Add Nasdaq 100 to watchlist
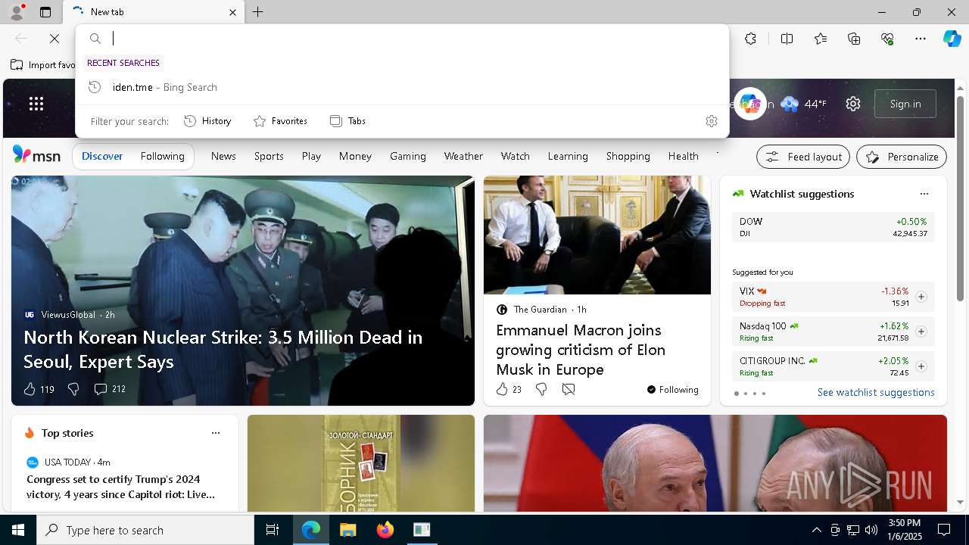Image resolution: width=969 pixels, height=545 pixels. coord(921,332)
